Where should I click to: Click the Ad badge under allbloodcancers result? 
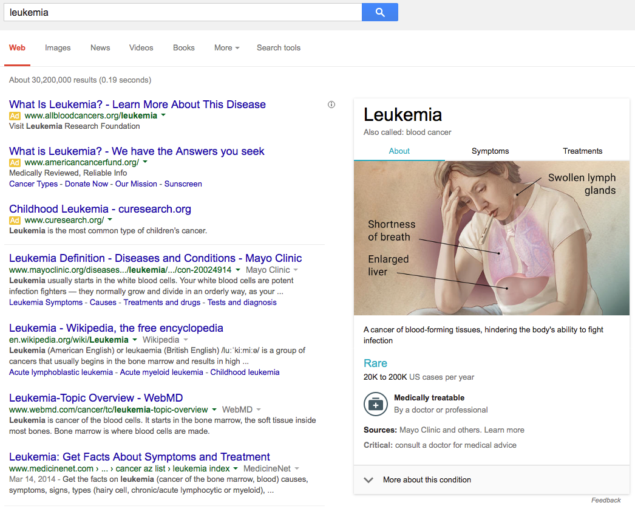[15, 116]
